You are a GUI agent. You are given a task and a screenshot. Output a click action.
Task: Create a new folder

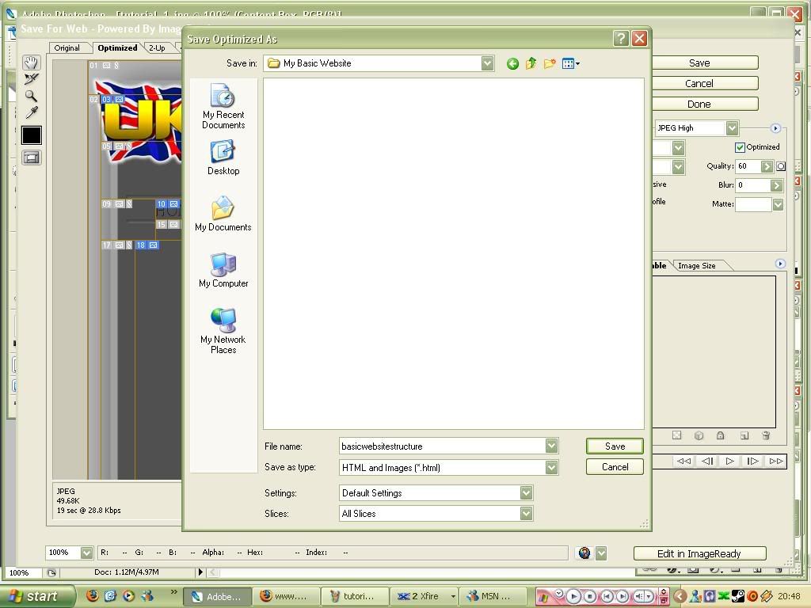pyautogui.click(x=549, y=63)
